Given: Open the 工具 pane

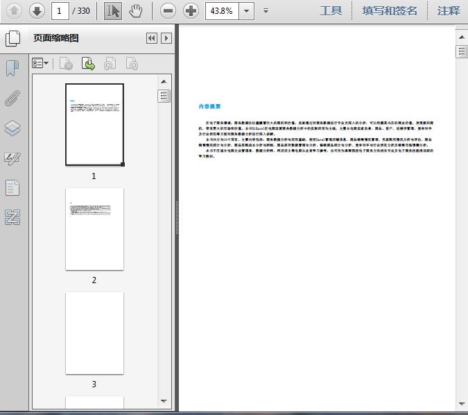Looking at the screenshot, I should 331,11.
